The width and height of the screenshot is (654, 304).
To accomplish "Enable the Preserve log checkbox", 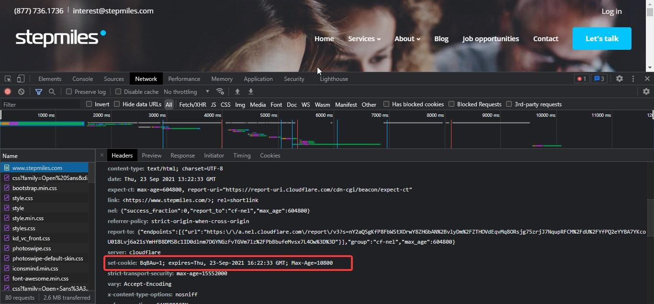I will [69, 91].
